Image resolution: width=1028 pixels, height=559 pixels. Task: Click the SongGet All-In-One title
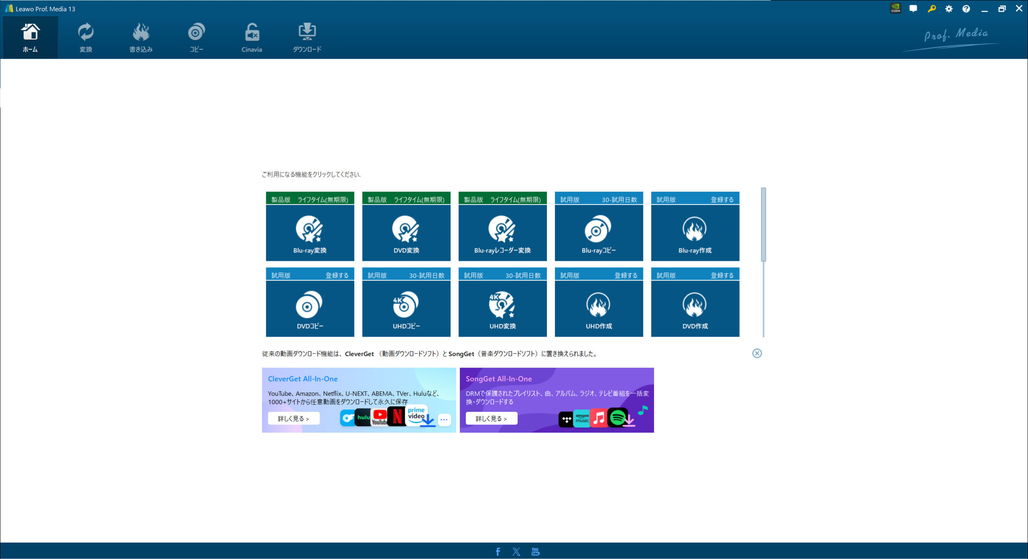pos(499,379)
